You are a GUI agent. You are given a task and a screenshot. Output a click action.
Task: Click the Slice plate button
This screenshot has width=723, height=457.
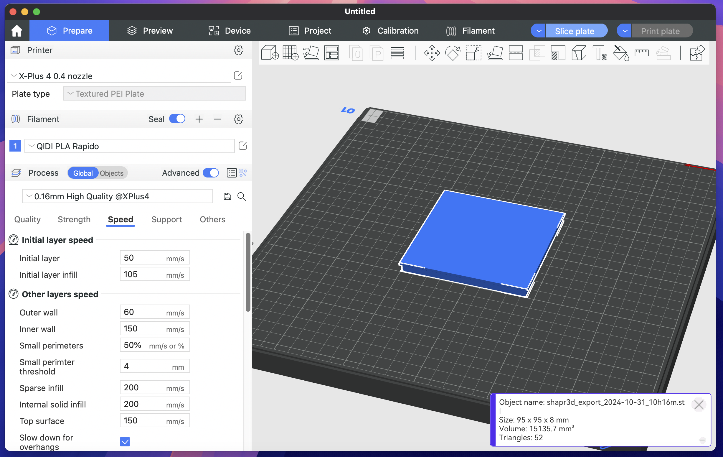(x=577, y=31)
